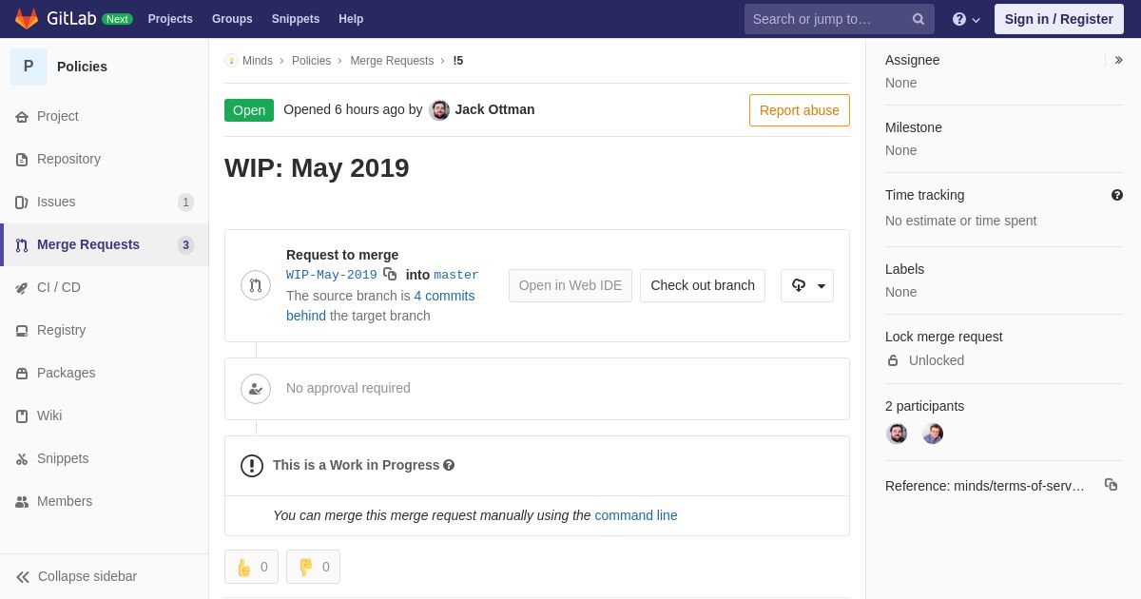1141x599 pixels.
Task: Open the Help question mark dropdown
Action: click(x=966, y=19)
